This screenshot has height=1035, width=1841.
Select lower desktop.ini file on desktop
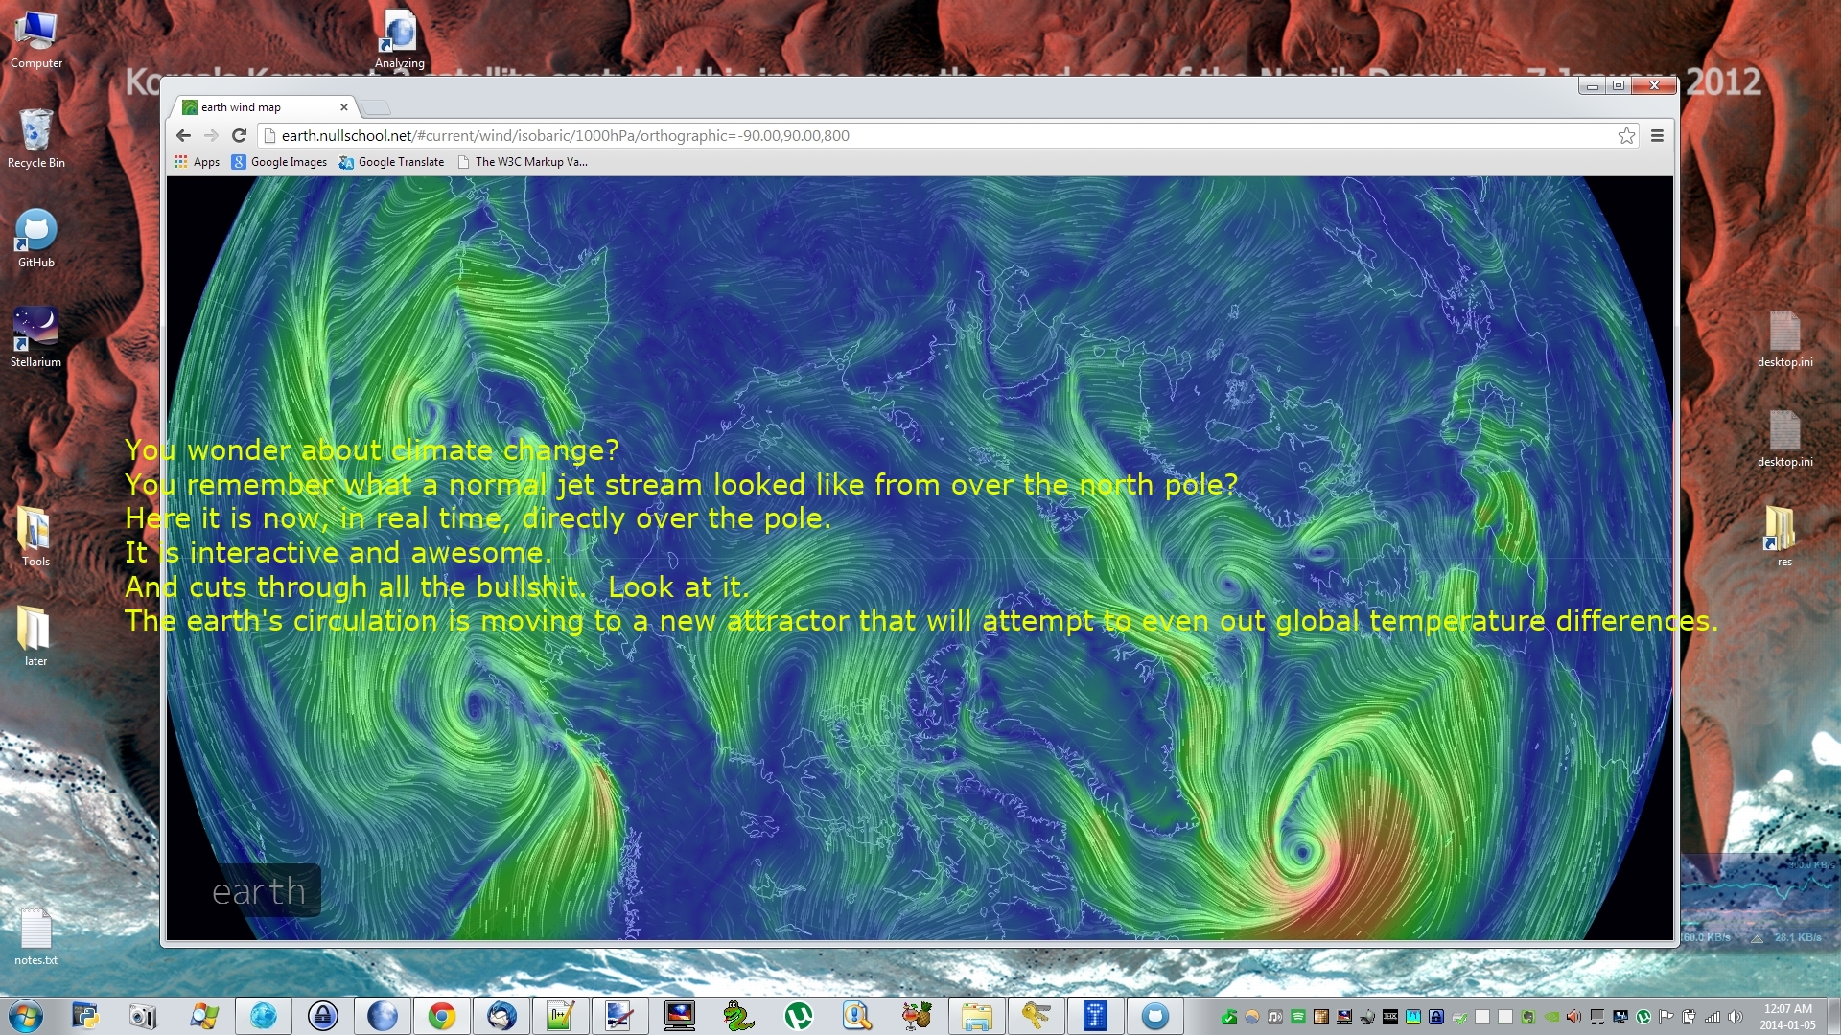tap(1784, 438)
